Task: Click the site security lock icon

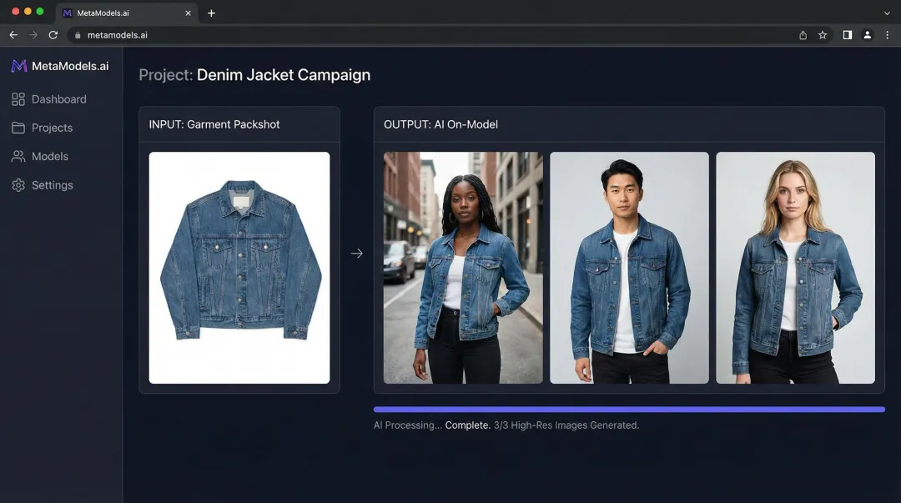Action: pos(78,35)
